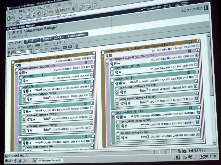Image resolution: width=221 pixels, height=165 pixels.
Task: Click the Print icon in browser toolbar
Action: [88, 6]
